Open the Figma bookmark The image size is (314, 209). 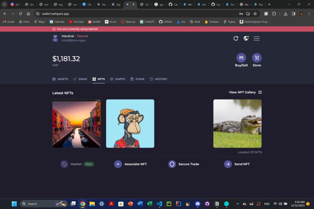point(229,22)
